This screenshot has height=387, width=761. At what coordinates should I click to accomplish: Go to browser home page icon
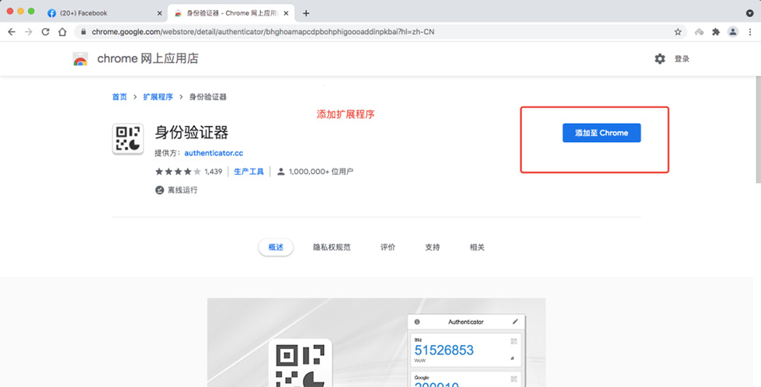pos(64,32)
